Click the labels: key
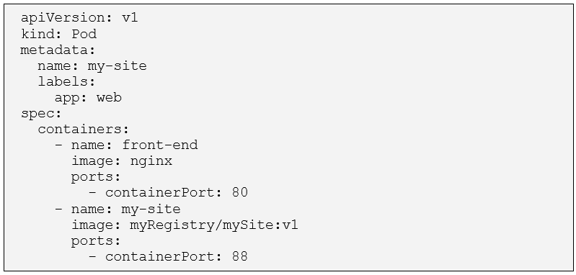The height and width of the screenshot is (275, 576). pyautogui.click(x=66, y=81)
